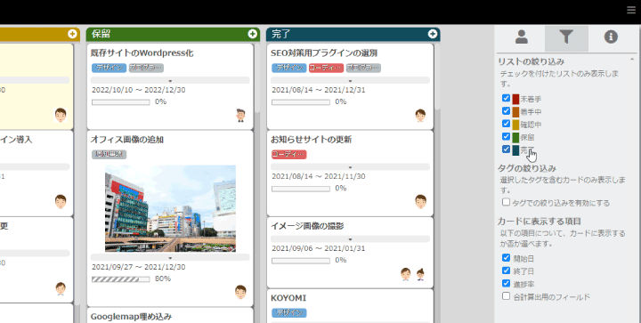
Task: Uncheck the 着手中 list filter
Action: click(x=506, y=110)
